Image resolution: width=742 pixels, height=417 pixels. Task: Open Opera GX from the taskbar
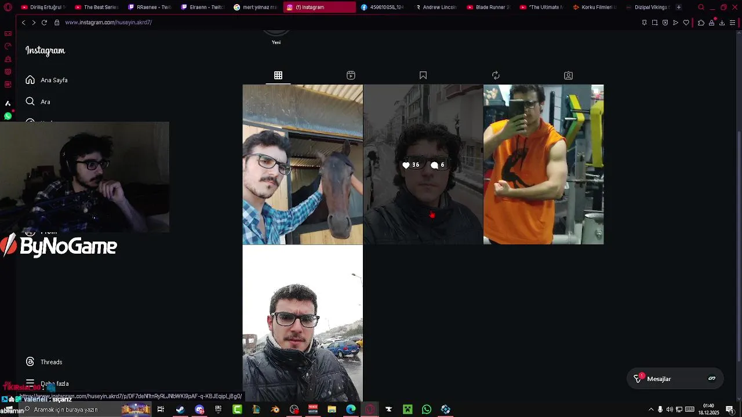pyautogui.click(x=370, y=409)
